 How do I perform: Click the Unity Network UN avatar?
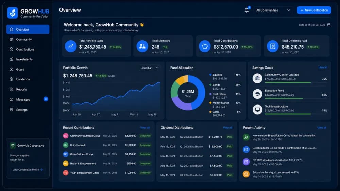tap(66, 145)
